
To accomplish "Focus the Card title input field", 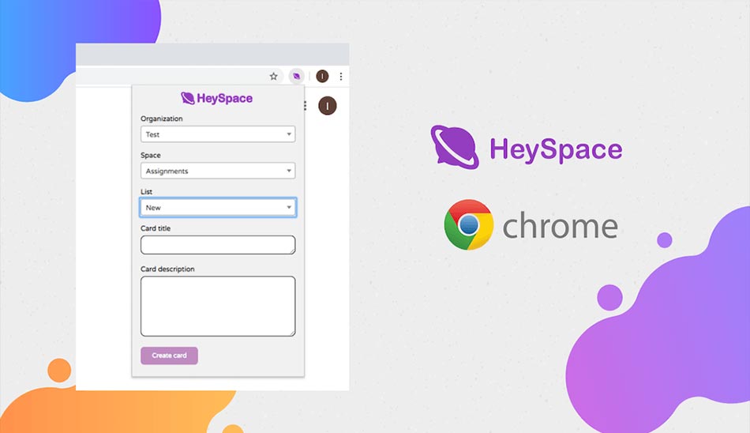I will coord(218,245).
